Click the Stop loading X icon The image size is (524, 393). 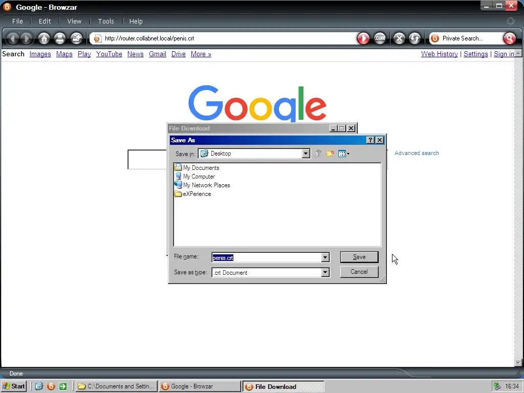tap(399, 38)
